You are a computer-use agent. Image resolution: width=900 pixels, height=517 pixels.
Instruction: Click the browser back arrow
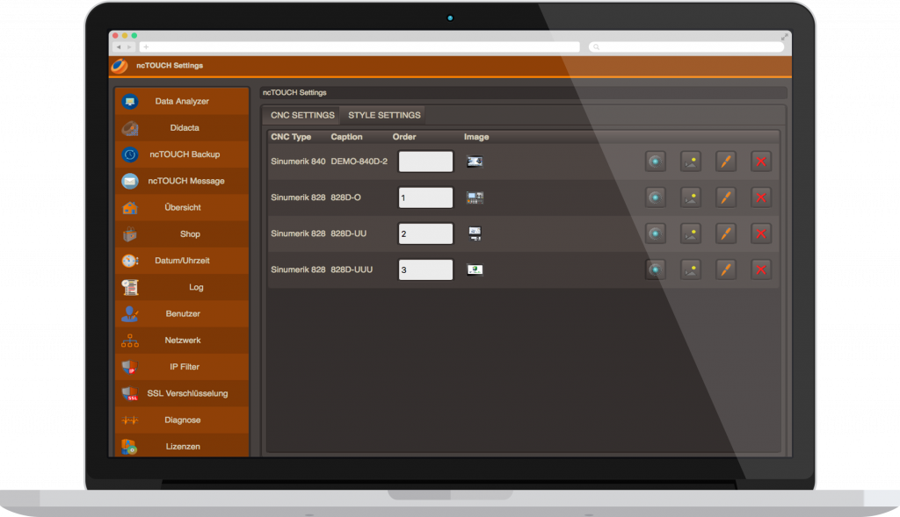coord(119,47)
